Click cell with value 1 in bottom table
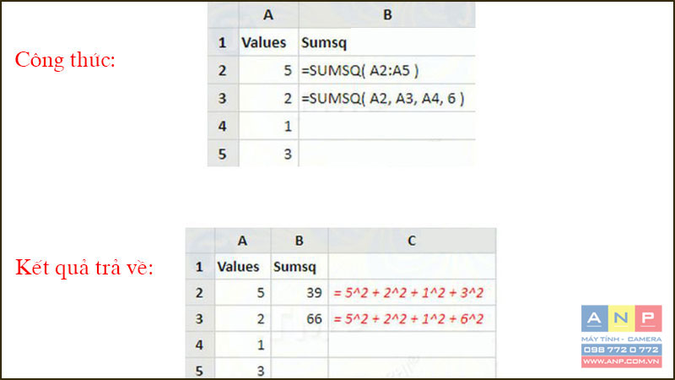Viewport: 675px width, 380px height. [x=242, y=345]
